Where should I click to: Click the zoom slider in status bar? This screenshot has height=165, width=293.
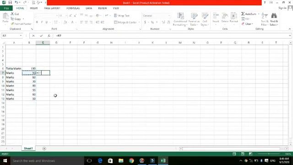(269, 154)
